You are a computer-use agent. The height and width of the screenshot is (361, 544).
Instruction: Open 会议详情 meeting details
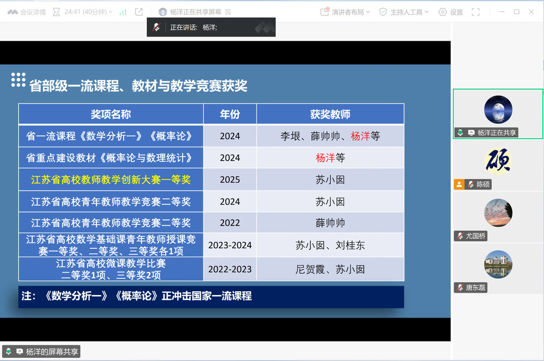tap(33, 12)
